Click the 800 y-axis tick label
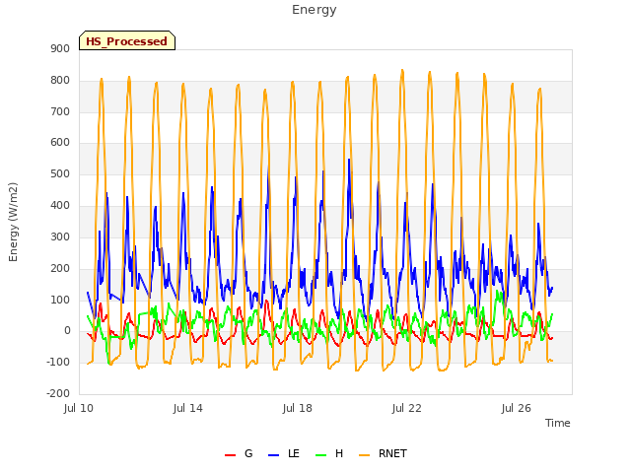Screen dimensions: 631x473 pyautogui.click(x=60, y=80)
